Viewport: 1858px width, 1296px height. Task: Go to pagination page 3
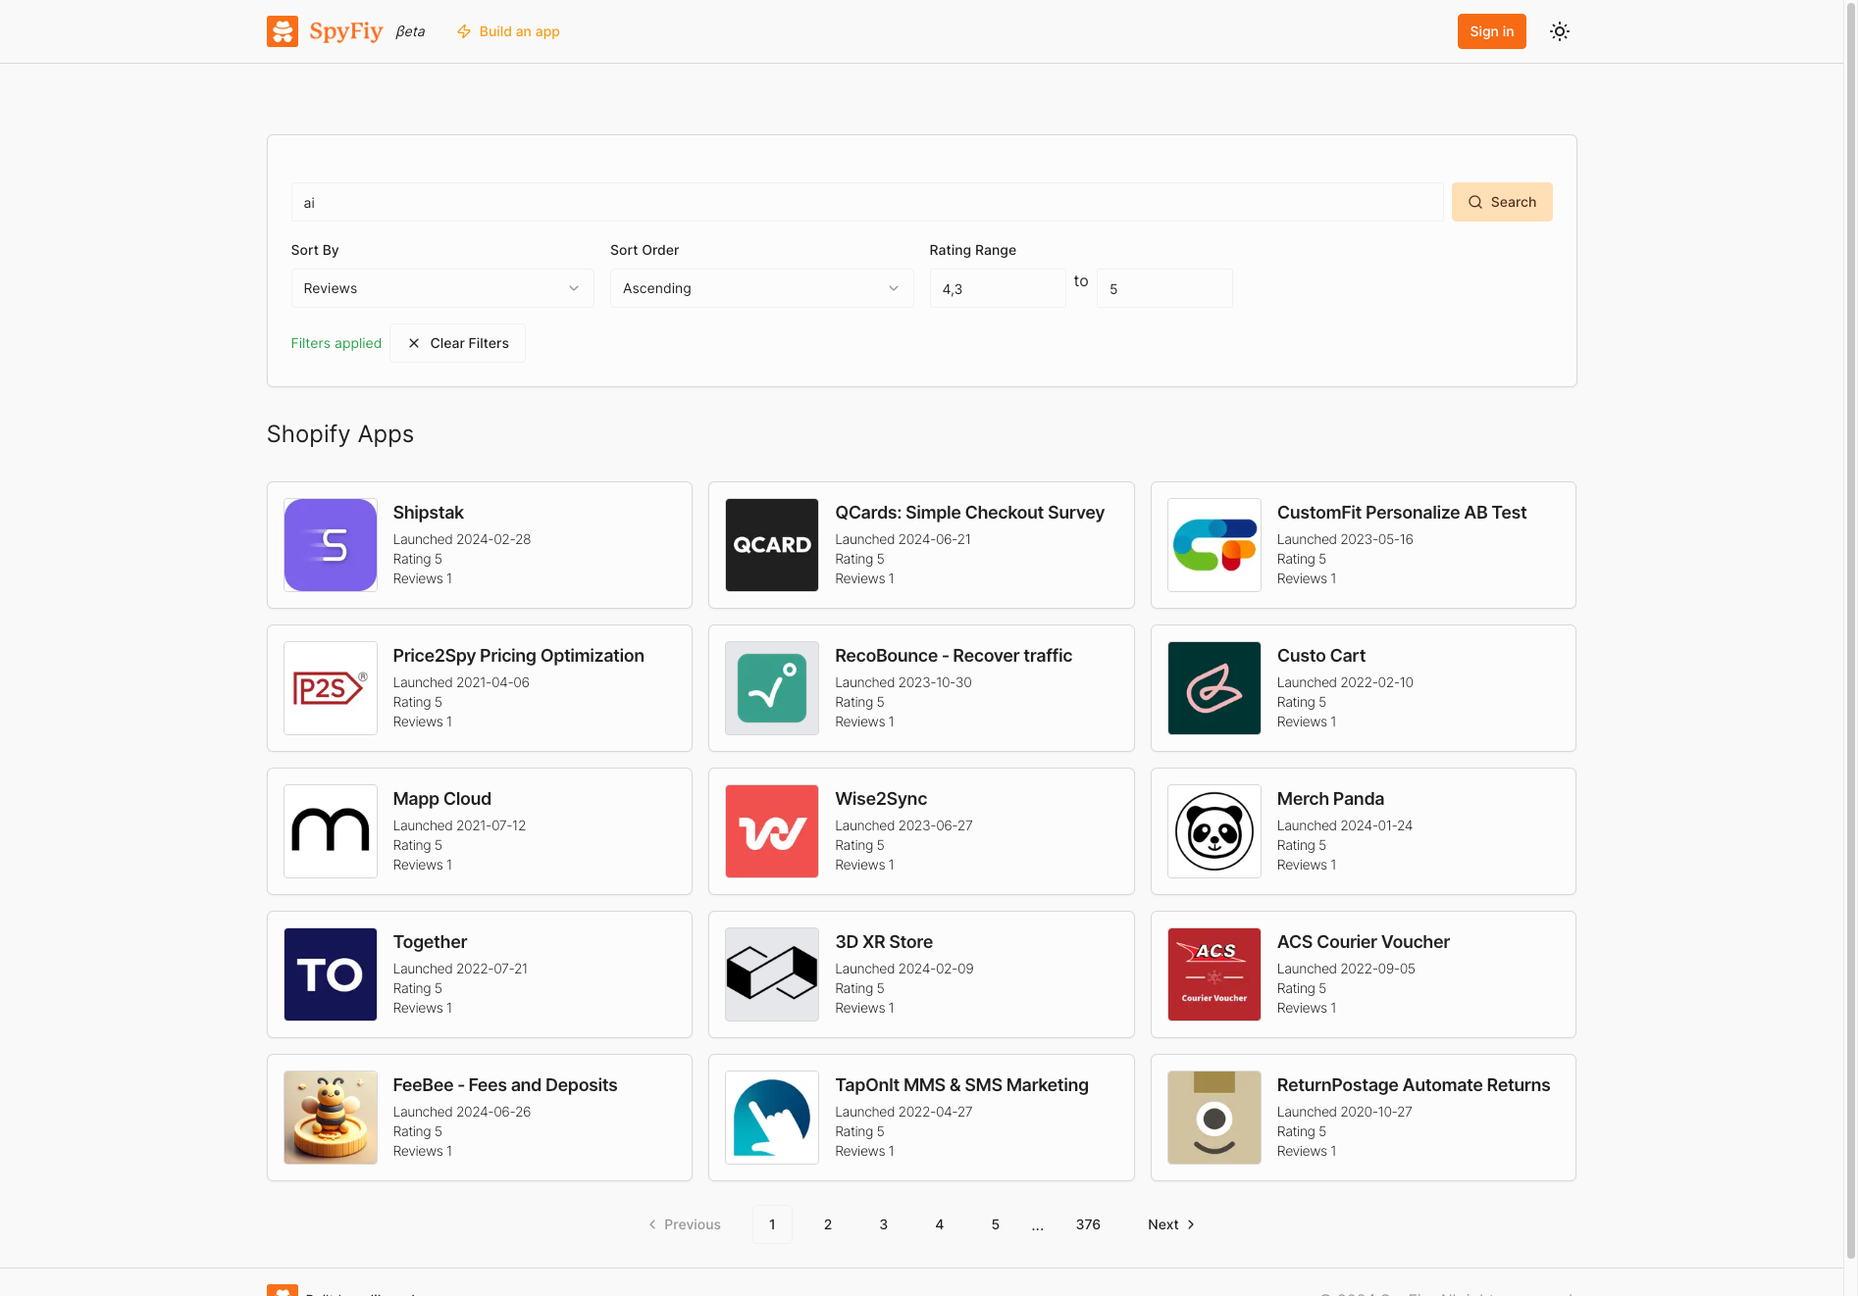[x=884, y=1224]
